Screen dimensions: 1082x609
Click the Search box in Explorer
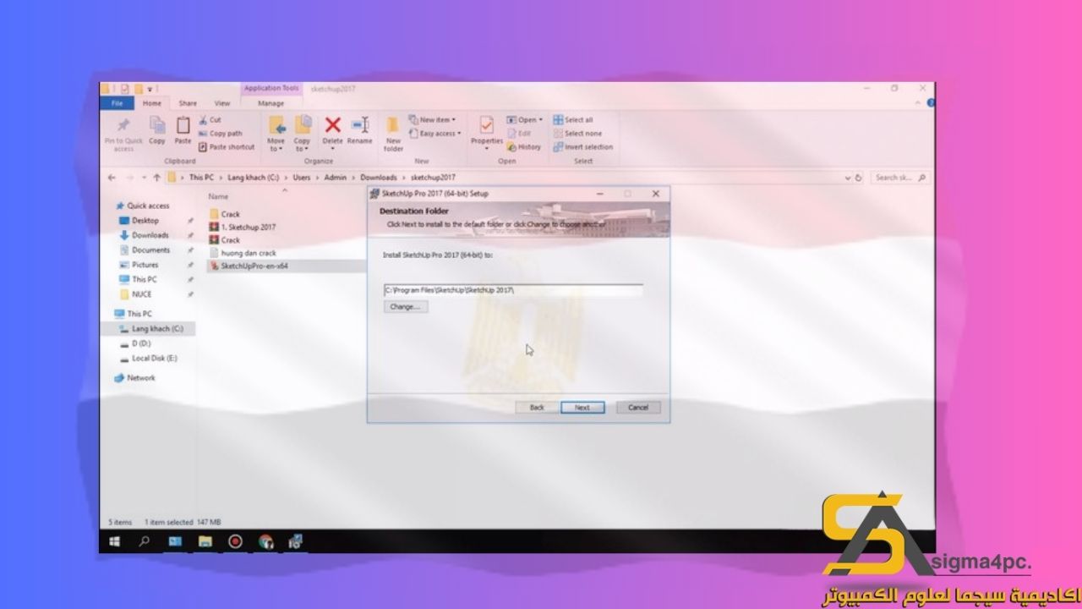[x=899, y=178]
